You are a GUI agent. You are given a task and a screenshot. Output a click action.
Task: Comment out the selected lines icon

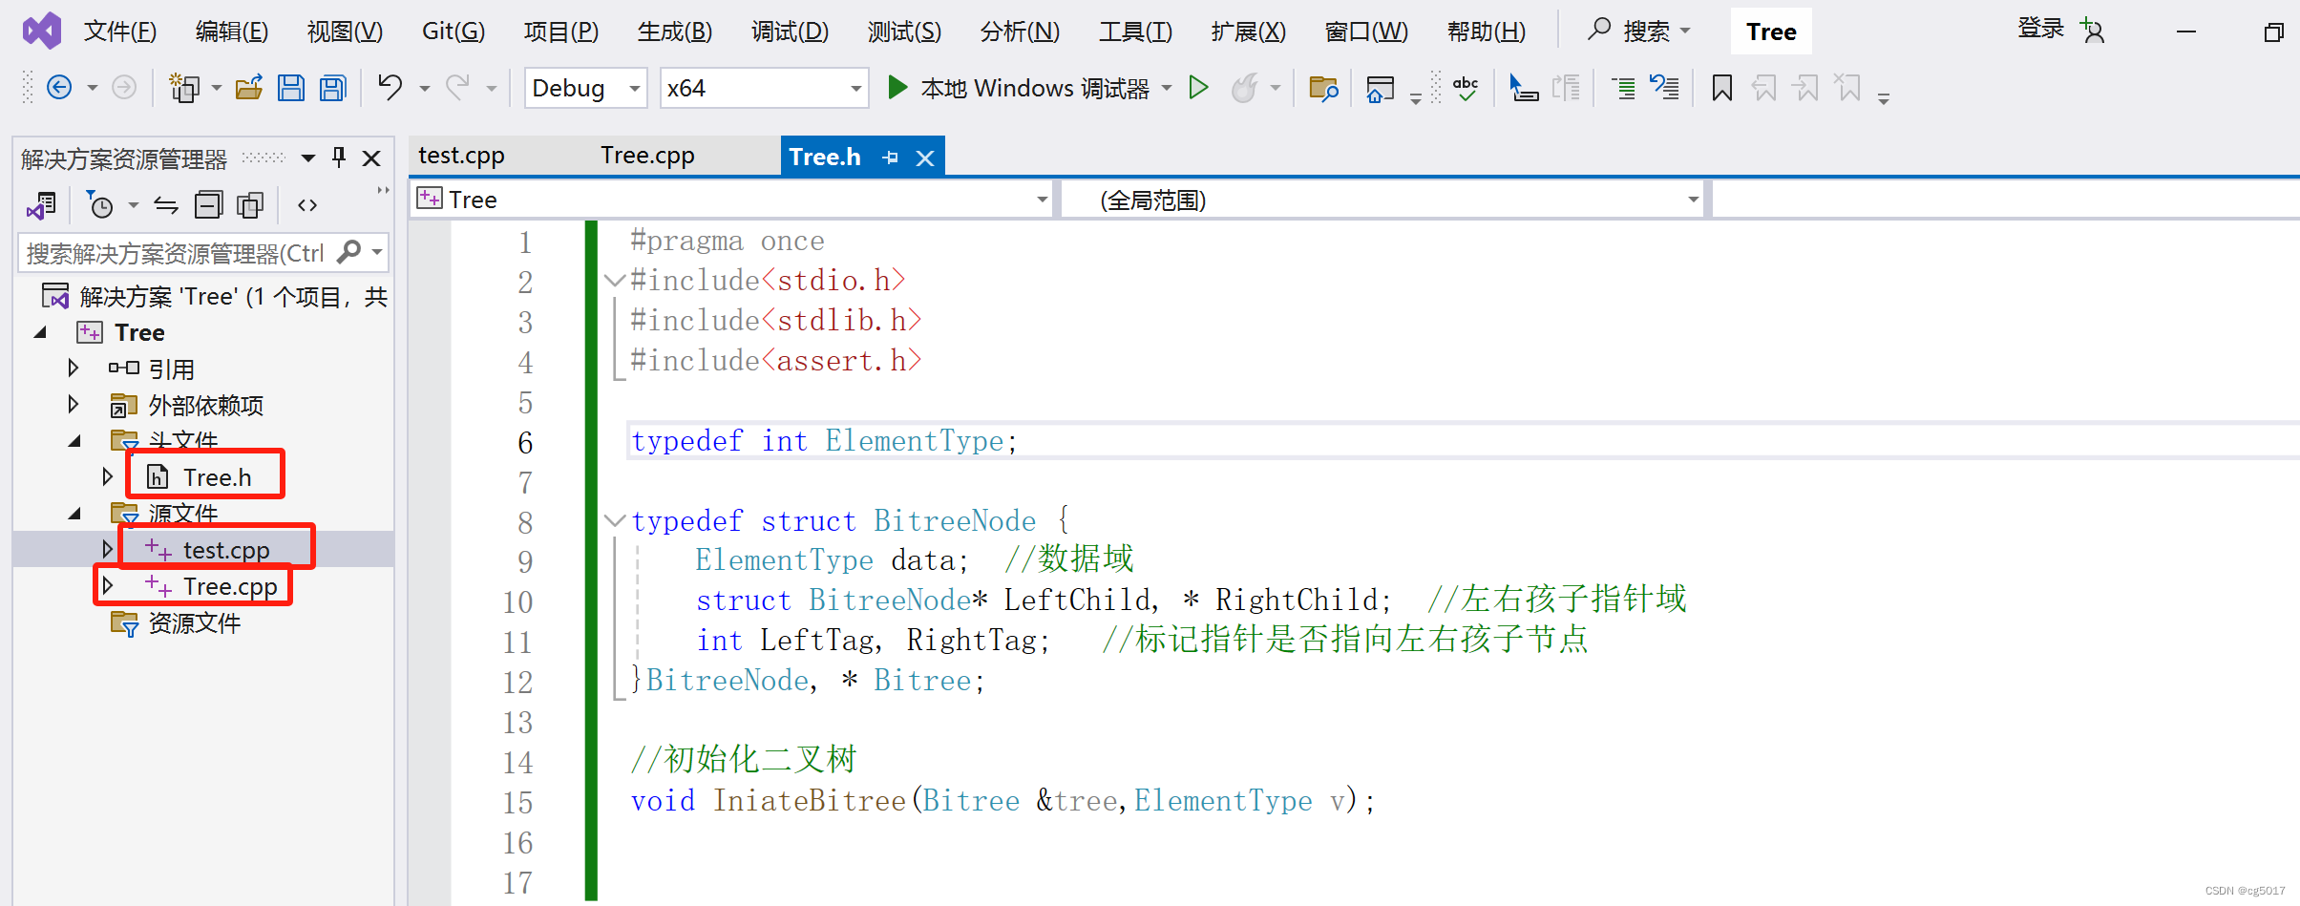point(1623,88)
